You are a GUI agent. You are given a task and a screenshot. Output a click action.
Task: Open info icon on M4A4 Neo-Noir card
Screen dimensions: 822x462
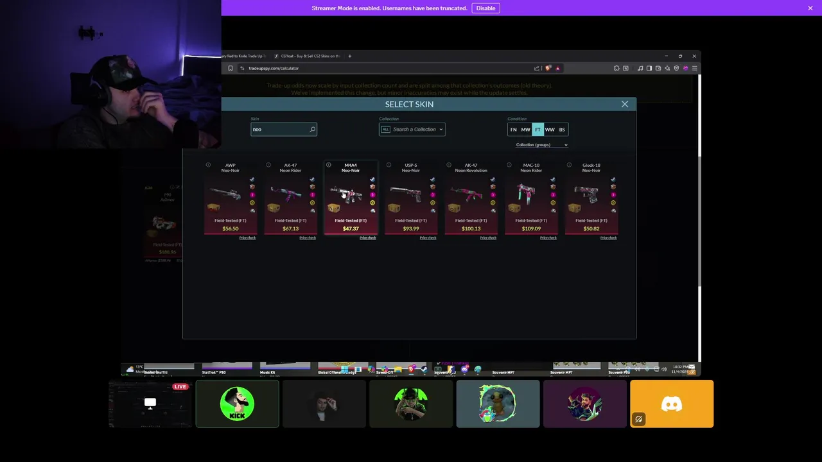(x=328, y=165)
